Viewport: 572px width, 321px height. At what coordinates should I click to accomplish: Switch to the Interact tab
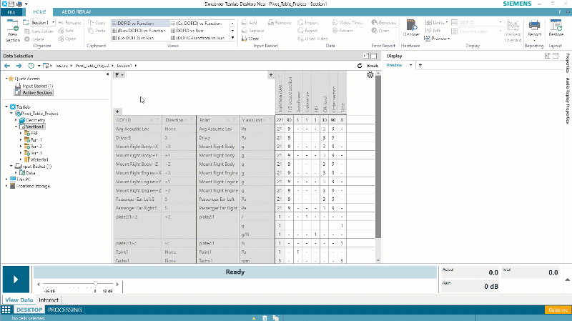pos(49,300)
